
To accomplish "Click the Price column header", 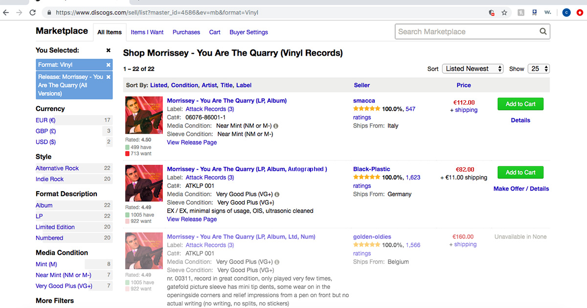I will click(464, 85).
